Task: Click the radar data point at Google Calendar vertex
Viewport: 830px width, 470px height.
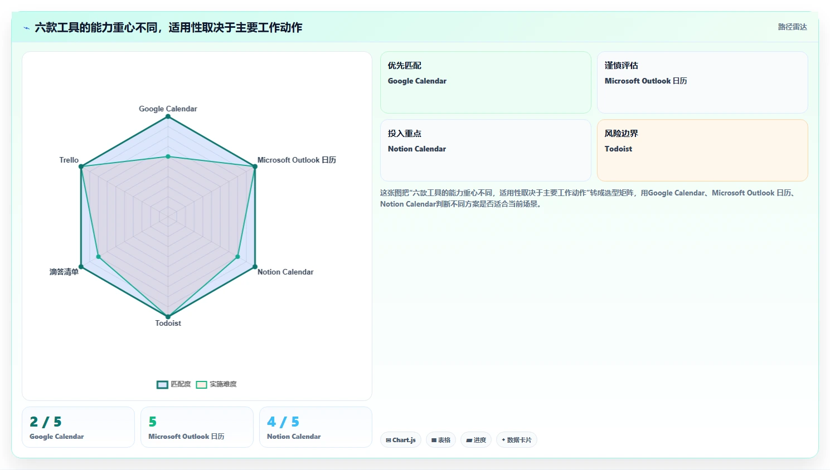Action: click(x=168, y=116)
